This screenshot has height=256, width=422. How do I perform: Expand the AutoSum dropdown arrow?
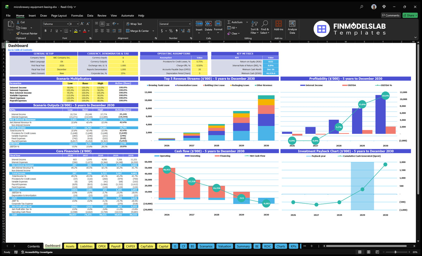[x=247, y=22]
